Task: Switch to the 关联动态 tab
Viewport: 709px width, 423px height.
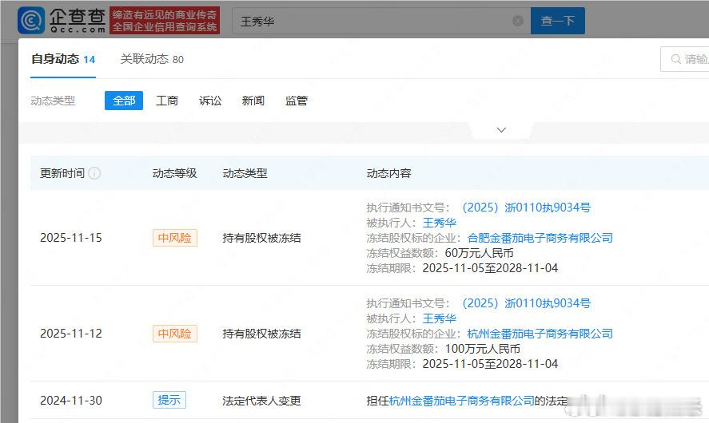Action: click(x=152, y=59)
